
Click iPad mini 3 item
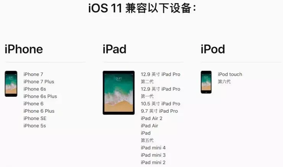pos(153,155)
